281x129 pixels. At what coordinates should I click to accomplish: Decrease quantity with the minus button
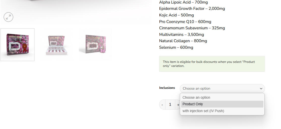[162, 105]
